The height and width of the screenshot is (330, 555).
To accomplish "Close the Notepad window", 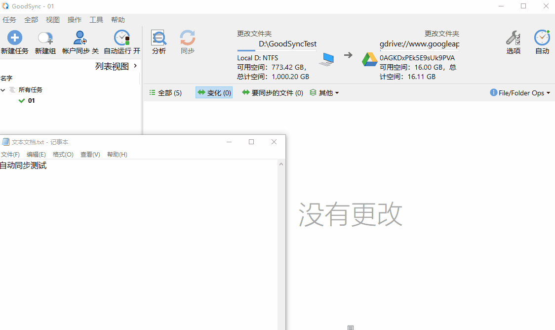I will tap(274, 142).
